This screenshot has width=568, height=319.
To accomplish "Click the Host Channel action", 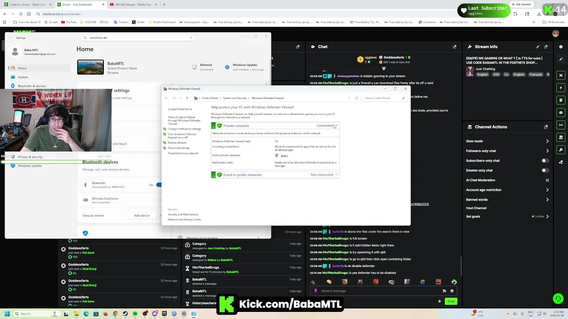I will 476,208.
